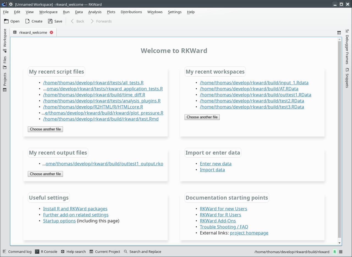Screen dimensions: 352x257
Task: Open Trouble Shooting / FAQ link
Action: 224,227
